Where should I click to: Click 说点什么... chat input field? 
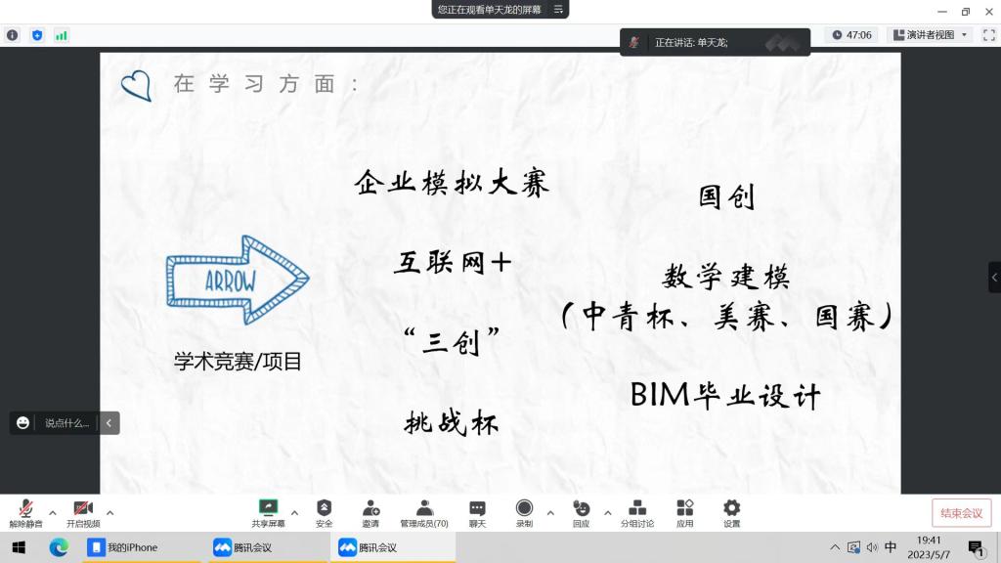tap(66, 423)
